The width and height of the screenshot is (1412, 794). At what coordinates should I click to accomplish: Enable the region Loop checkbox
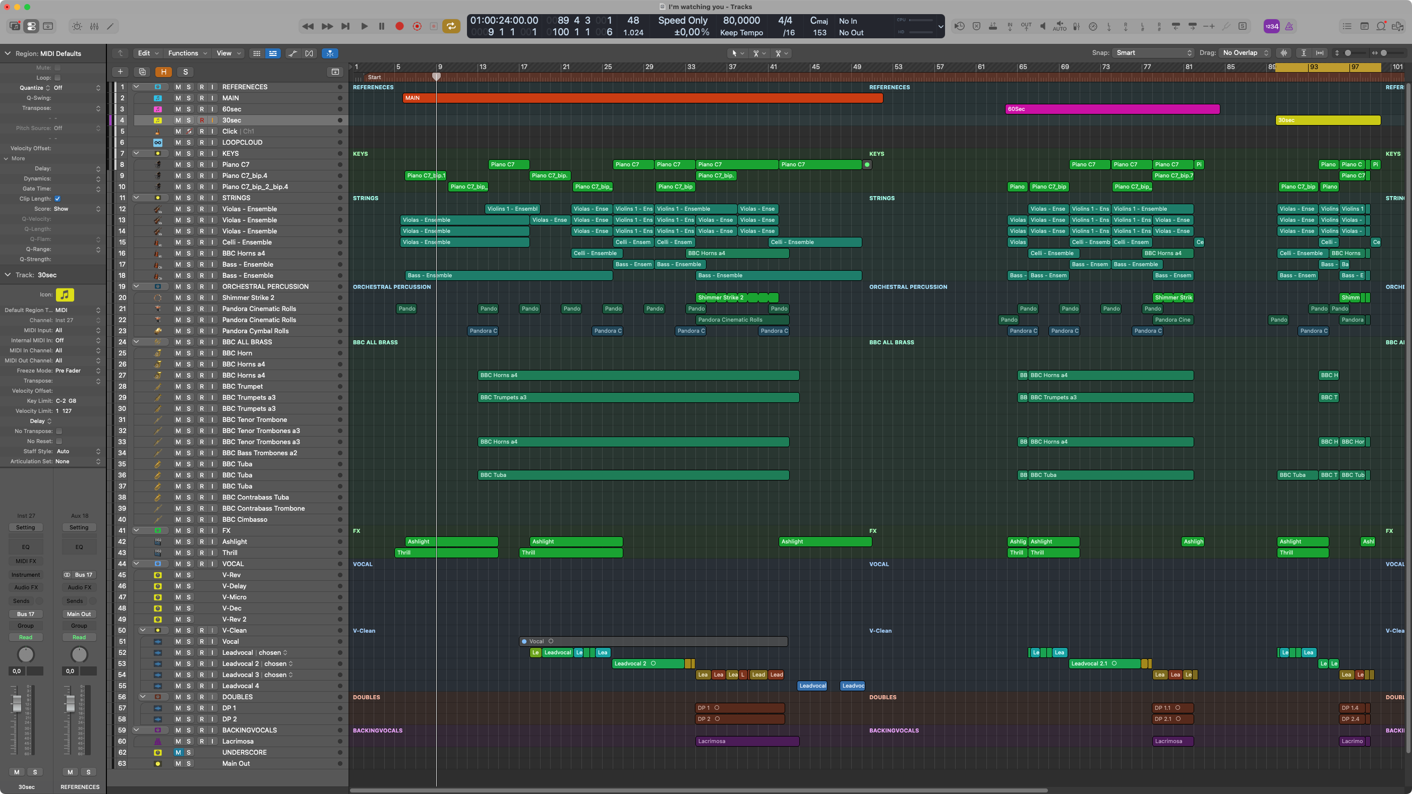(x=57, y=78)
